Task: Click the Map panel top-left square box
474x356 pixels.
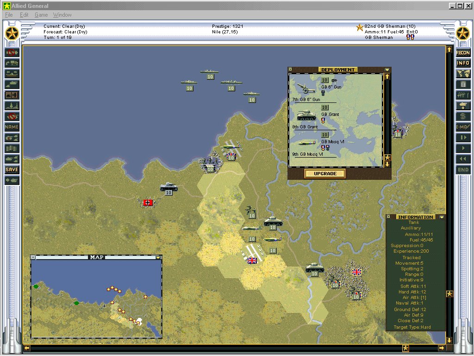Action: click(33, 257)
